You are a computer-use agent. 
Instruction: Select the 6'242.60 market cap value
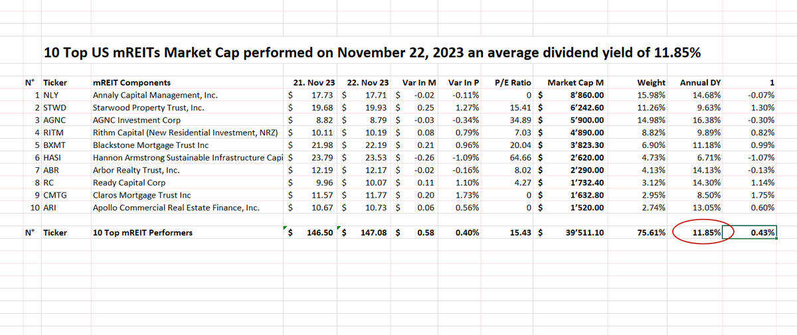tap(586, 107)
